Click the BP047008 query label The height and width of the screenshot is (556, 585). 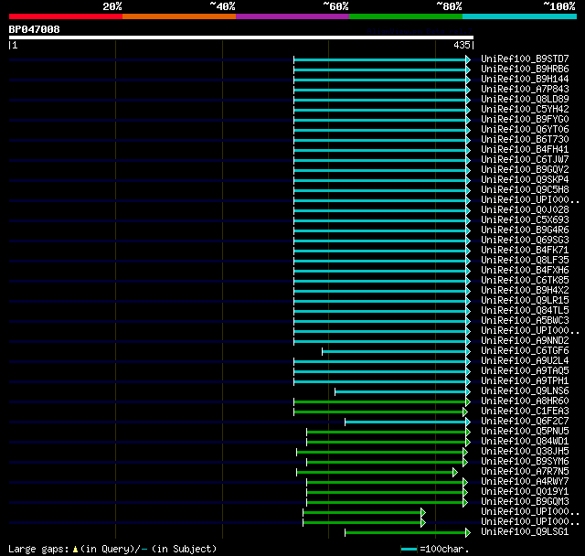[x=35, y=29]
